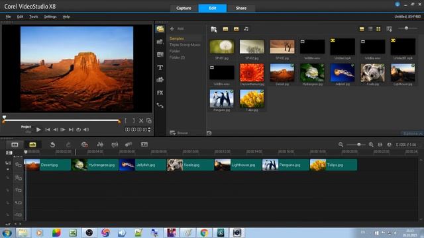Set Mark-out point bracket
The width and height of the screenshot is (424, 238).
tap(133, 121)
